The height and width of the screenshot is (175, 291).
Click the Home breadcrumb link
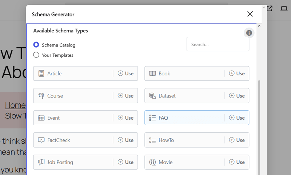coord(15,105)
